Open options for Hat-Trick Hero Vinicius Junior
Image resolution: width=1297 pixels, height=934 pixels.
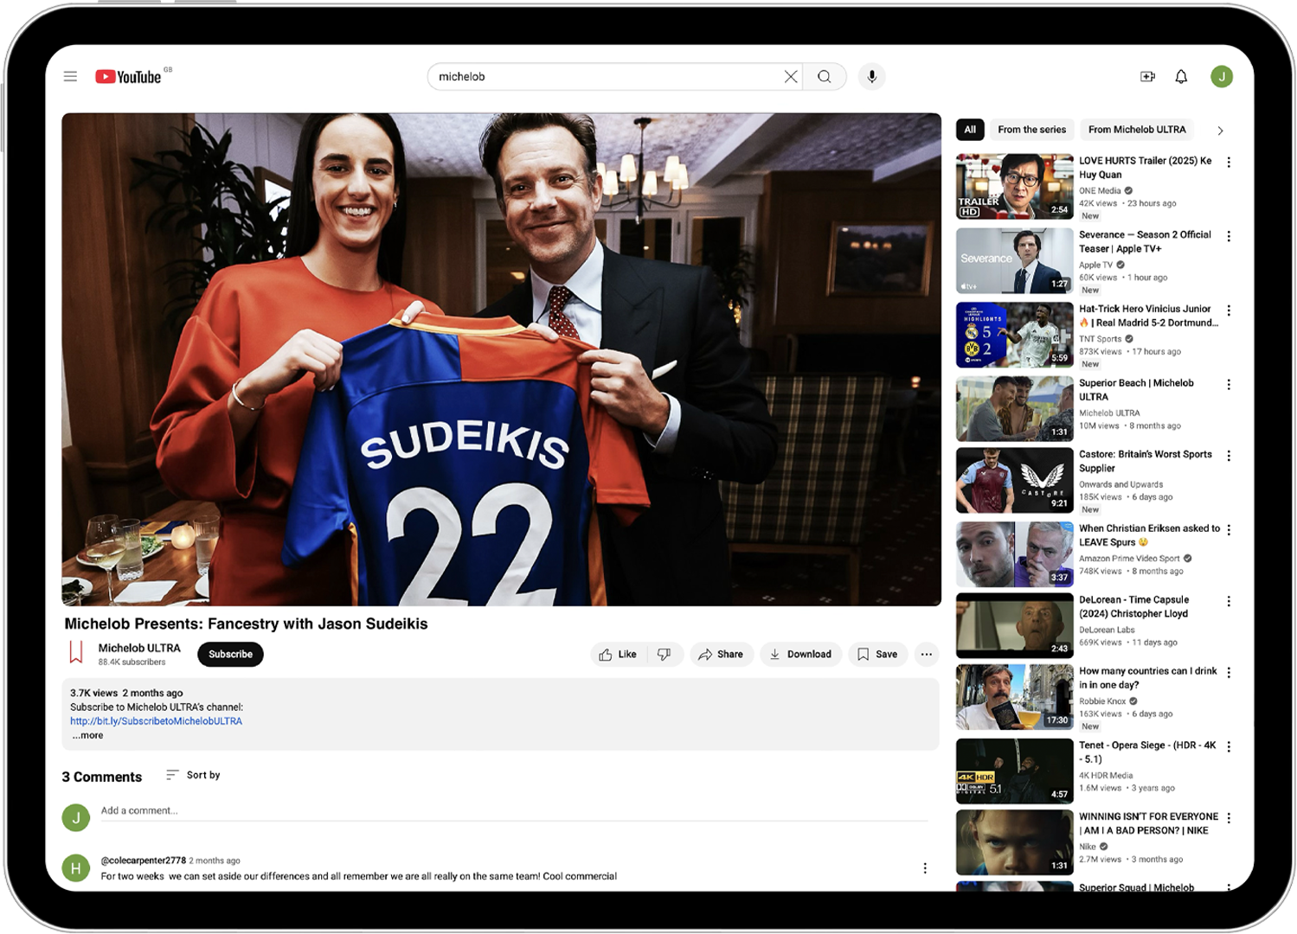pos(1229,310)
